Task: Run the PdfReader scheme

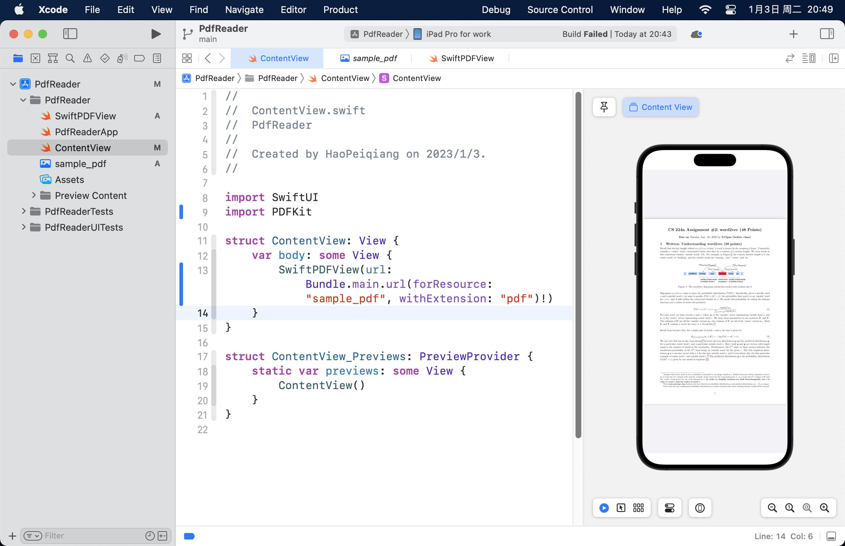Action: pos(156,34)
